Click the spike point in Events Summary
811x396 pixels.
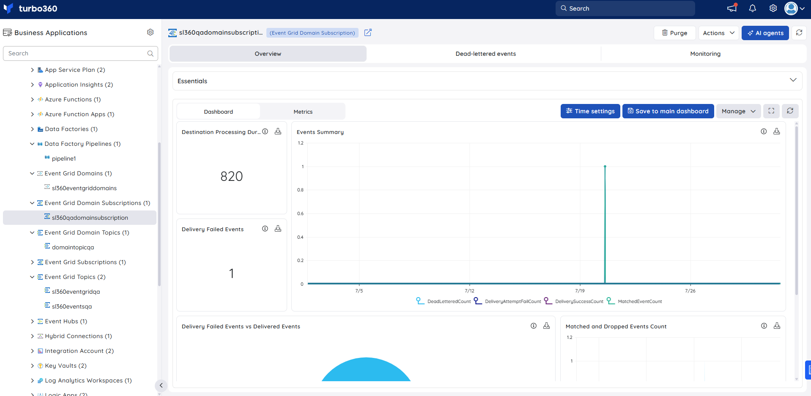click(x=605, y=166)
